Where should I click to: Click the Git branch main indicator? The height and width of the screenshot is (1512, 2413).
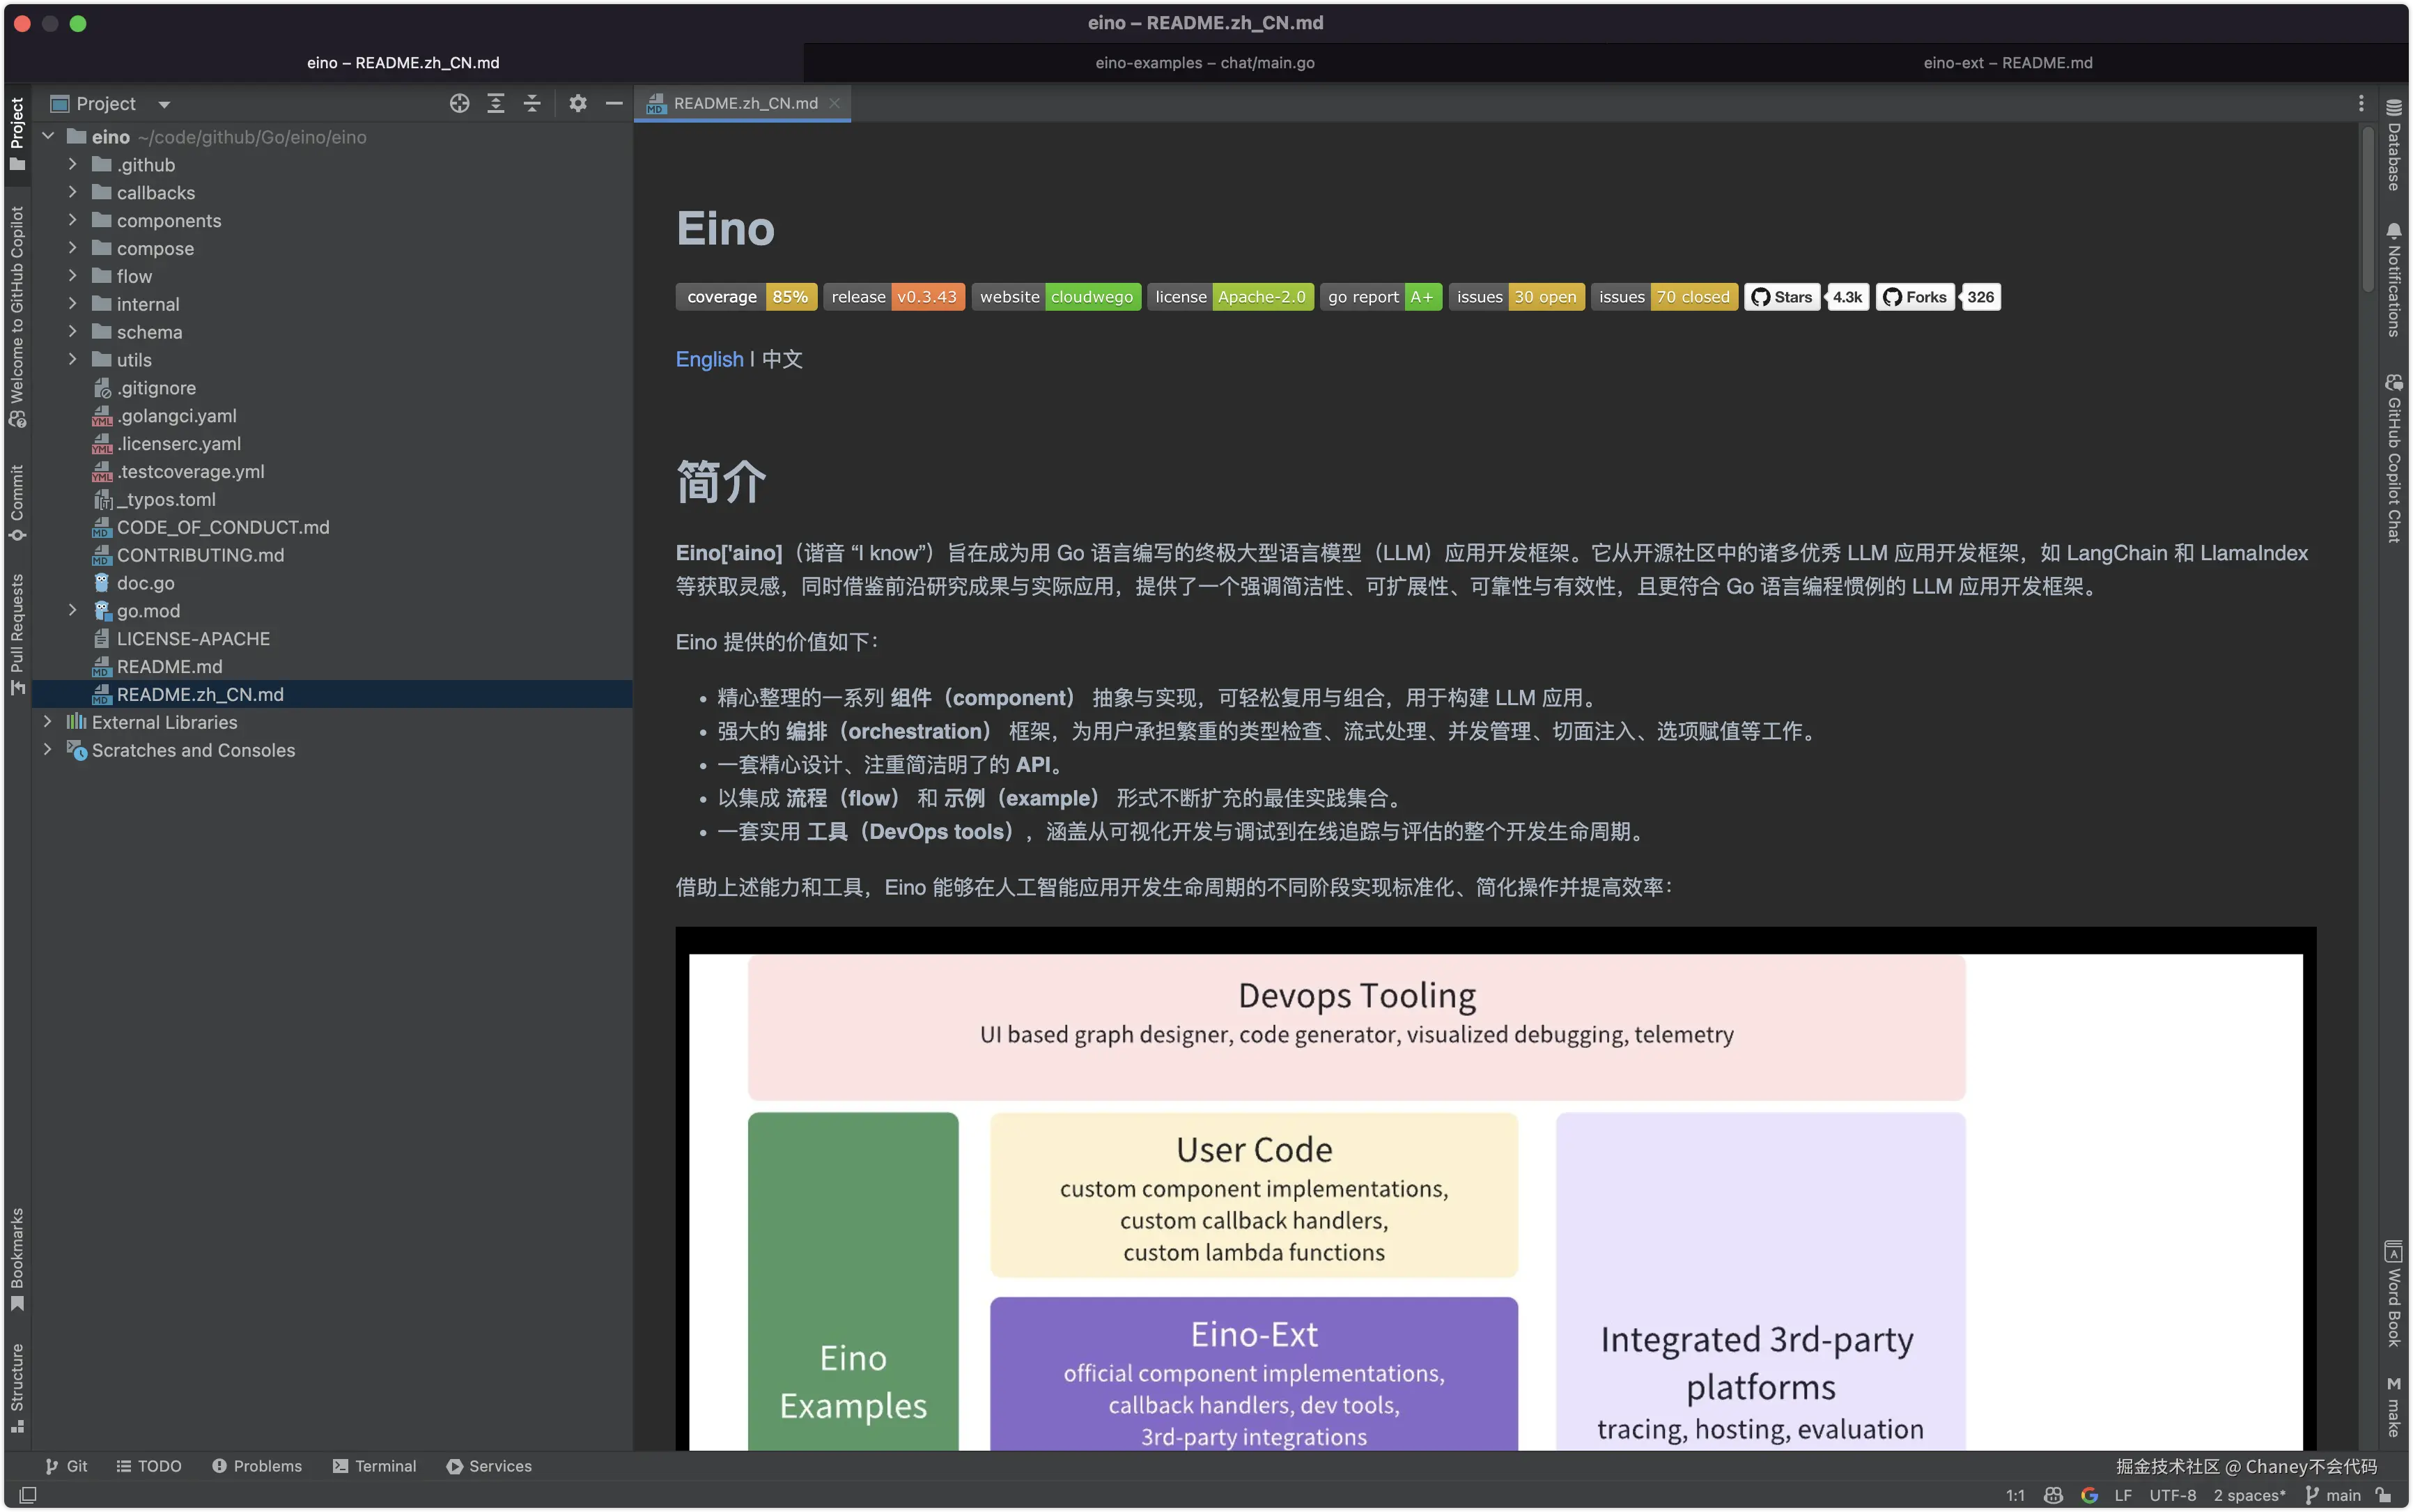[2333, 1495]
